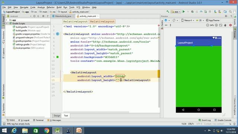
Task: Click the Zoom to Fit Screen icon
Action: (221, 25)
